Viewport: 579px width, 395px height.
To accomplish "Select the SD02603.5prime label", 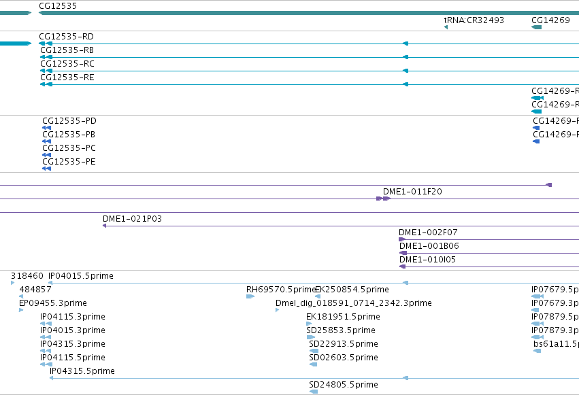I will click(344, 358).
